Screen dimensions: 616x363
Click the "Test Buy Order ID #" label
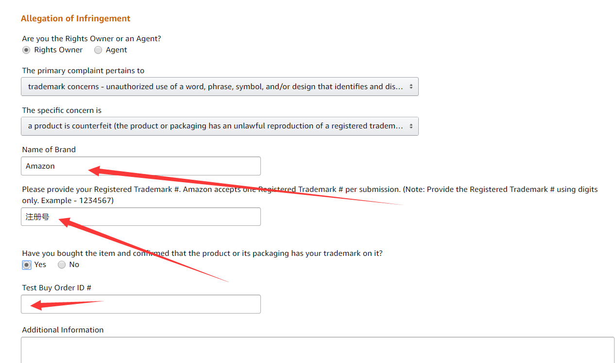click(57, 287)
